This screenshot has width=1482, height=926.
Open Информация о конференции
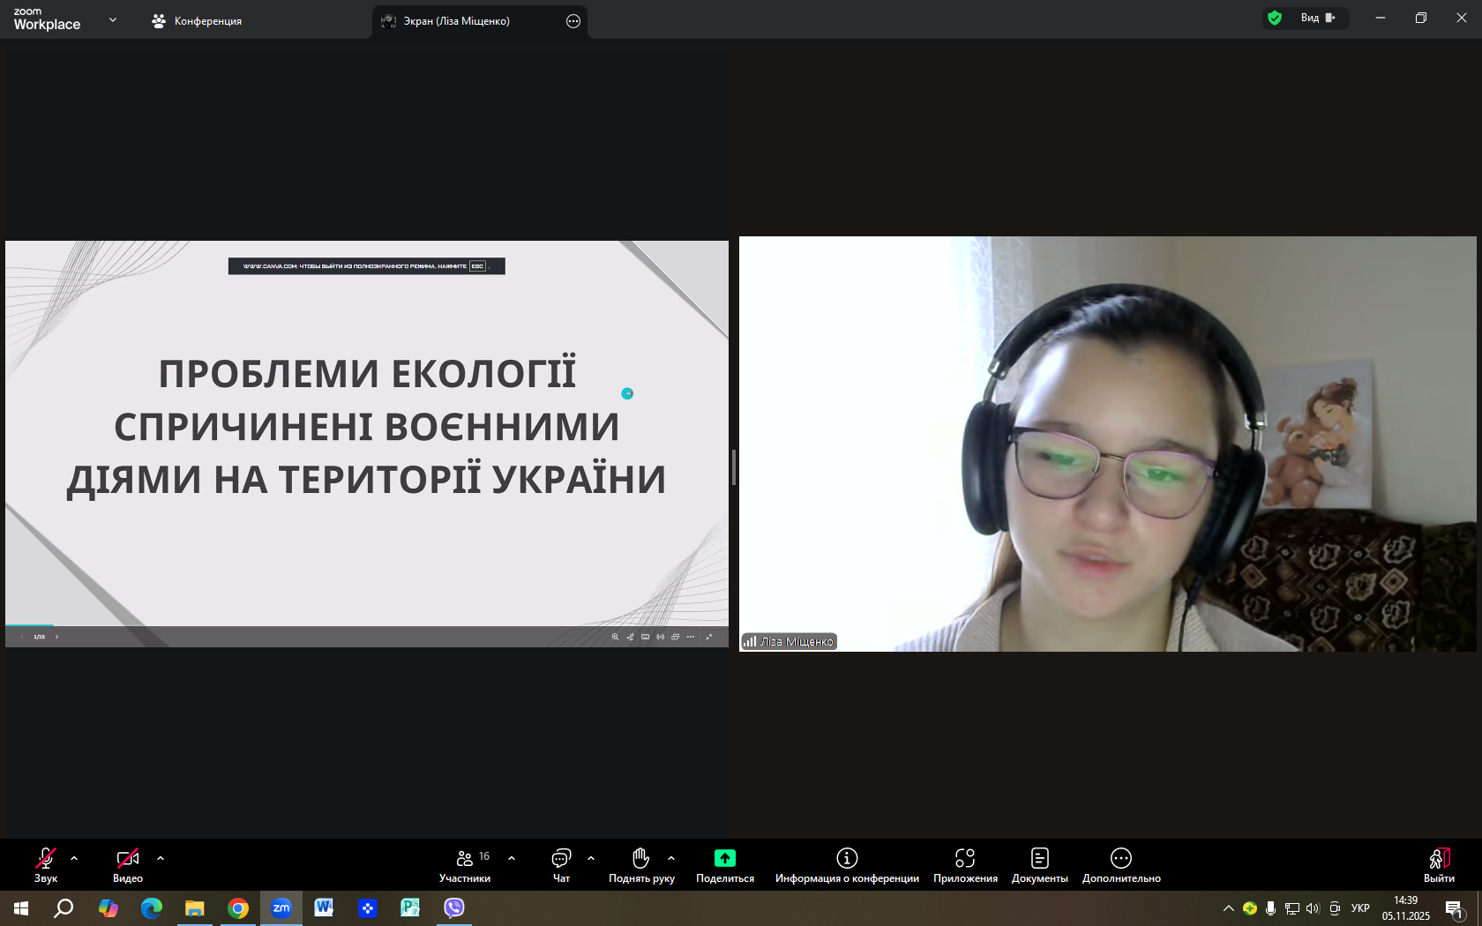847,865
